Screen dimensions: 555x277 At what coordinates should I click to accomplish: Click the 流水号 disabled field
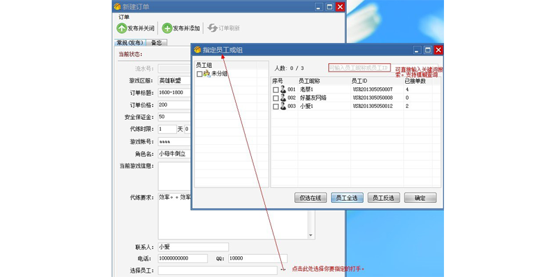(175, 69)
